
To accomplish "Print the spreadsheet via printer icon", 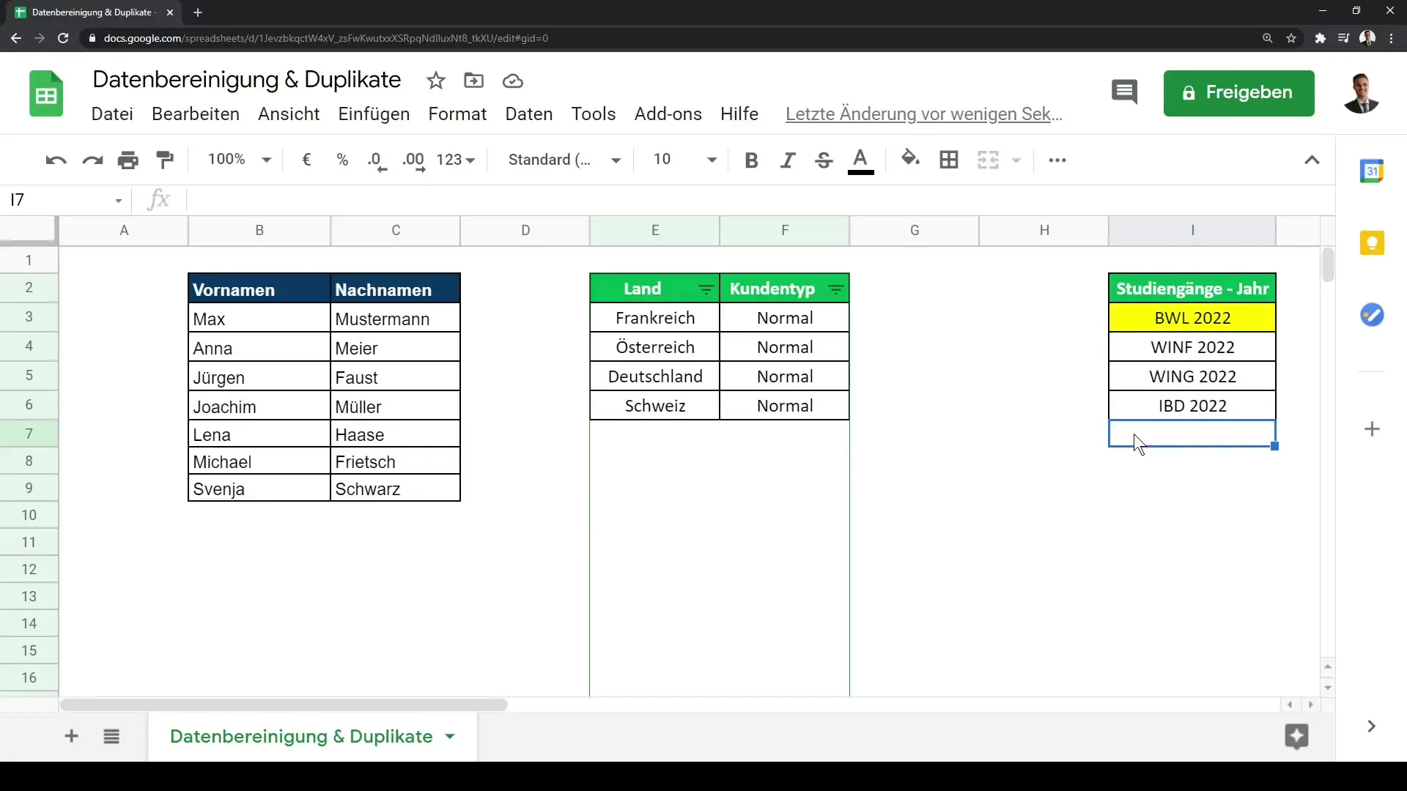I will [128, 160].
